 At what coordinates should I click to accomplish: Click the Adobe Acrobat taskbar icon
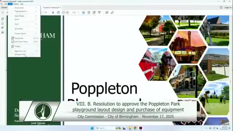pos(141,128)
